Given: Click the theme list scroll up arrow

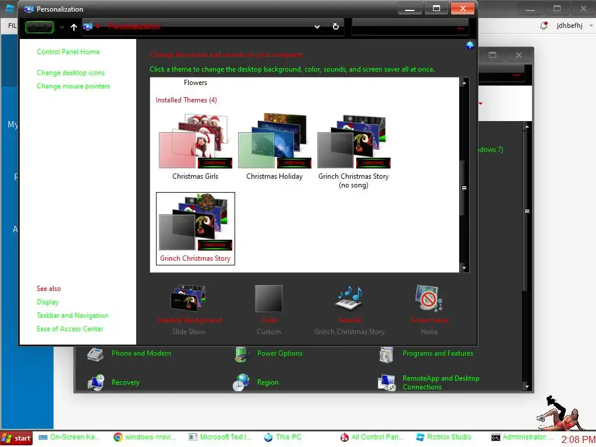Looking at the screenshot, I should click(464, 83).
